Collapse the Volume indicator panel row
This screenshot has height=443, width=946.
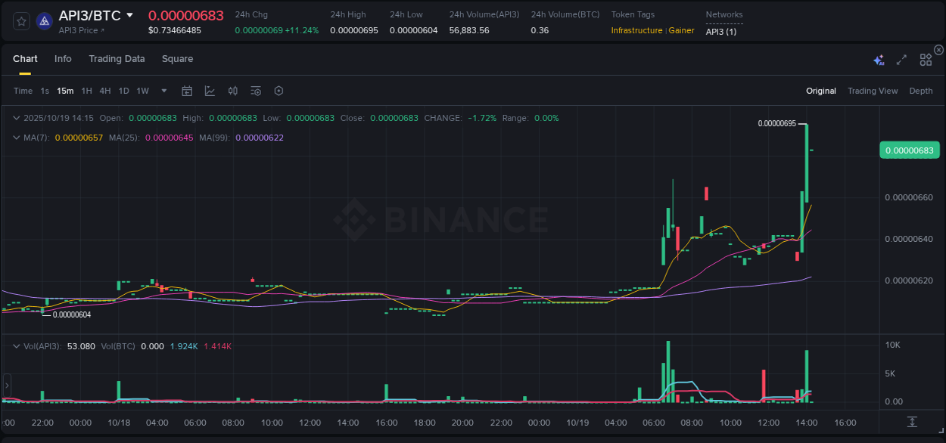pyautogui.click(x=16, y=345)
